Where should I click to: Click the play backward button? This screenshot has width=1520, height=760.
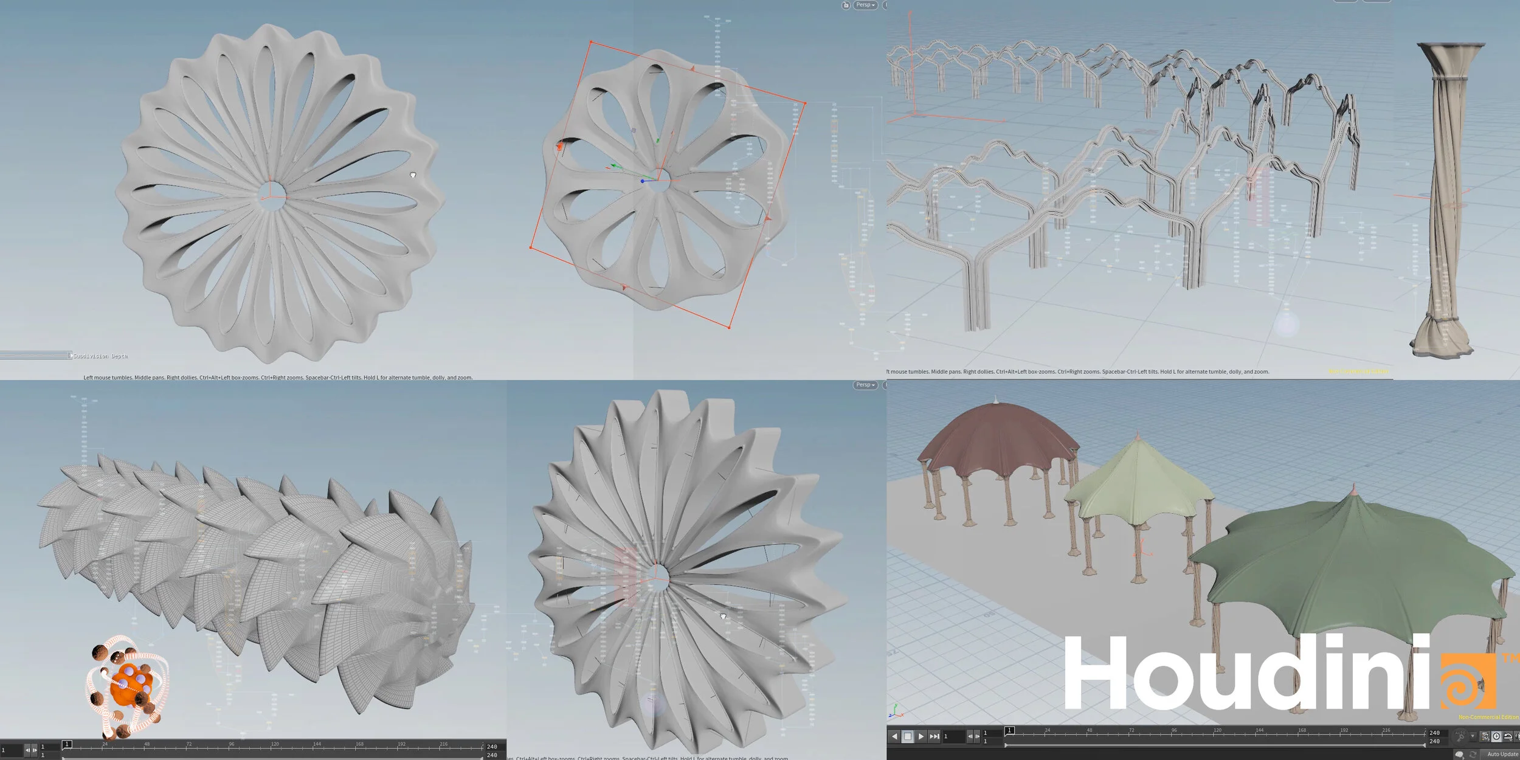894,736
